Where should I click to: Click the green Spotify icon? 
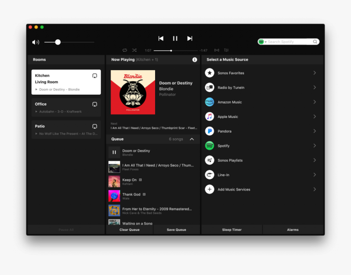(209, 146)
